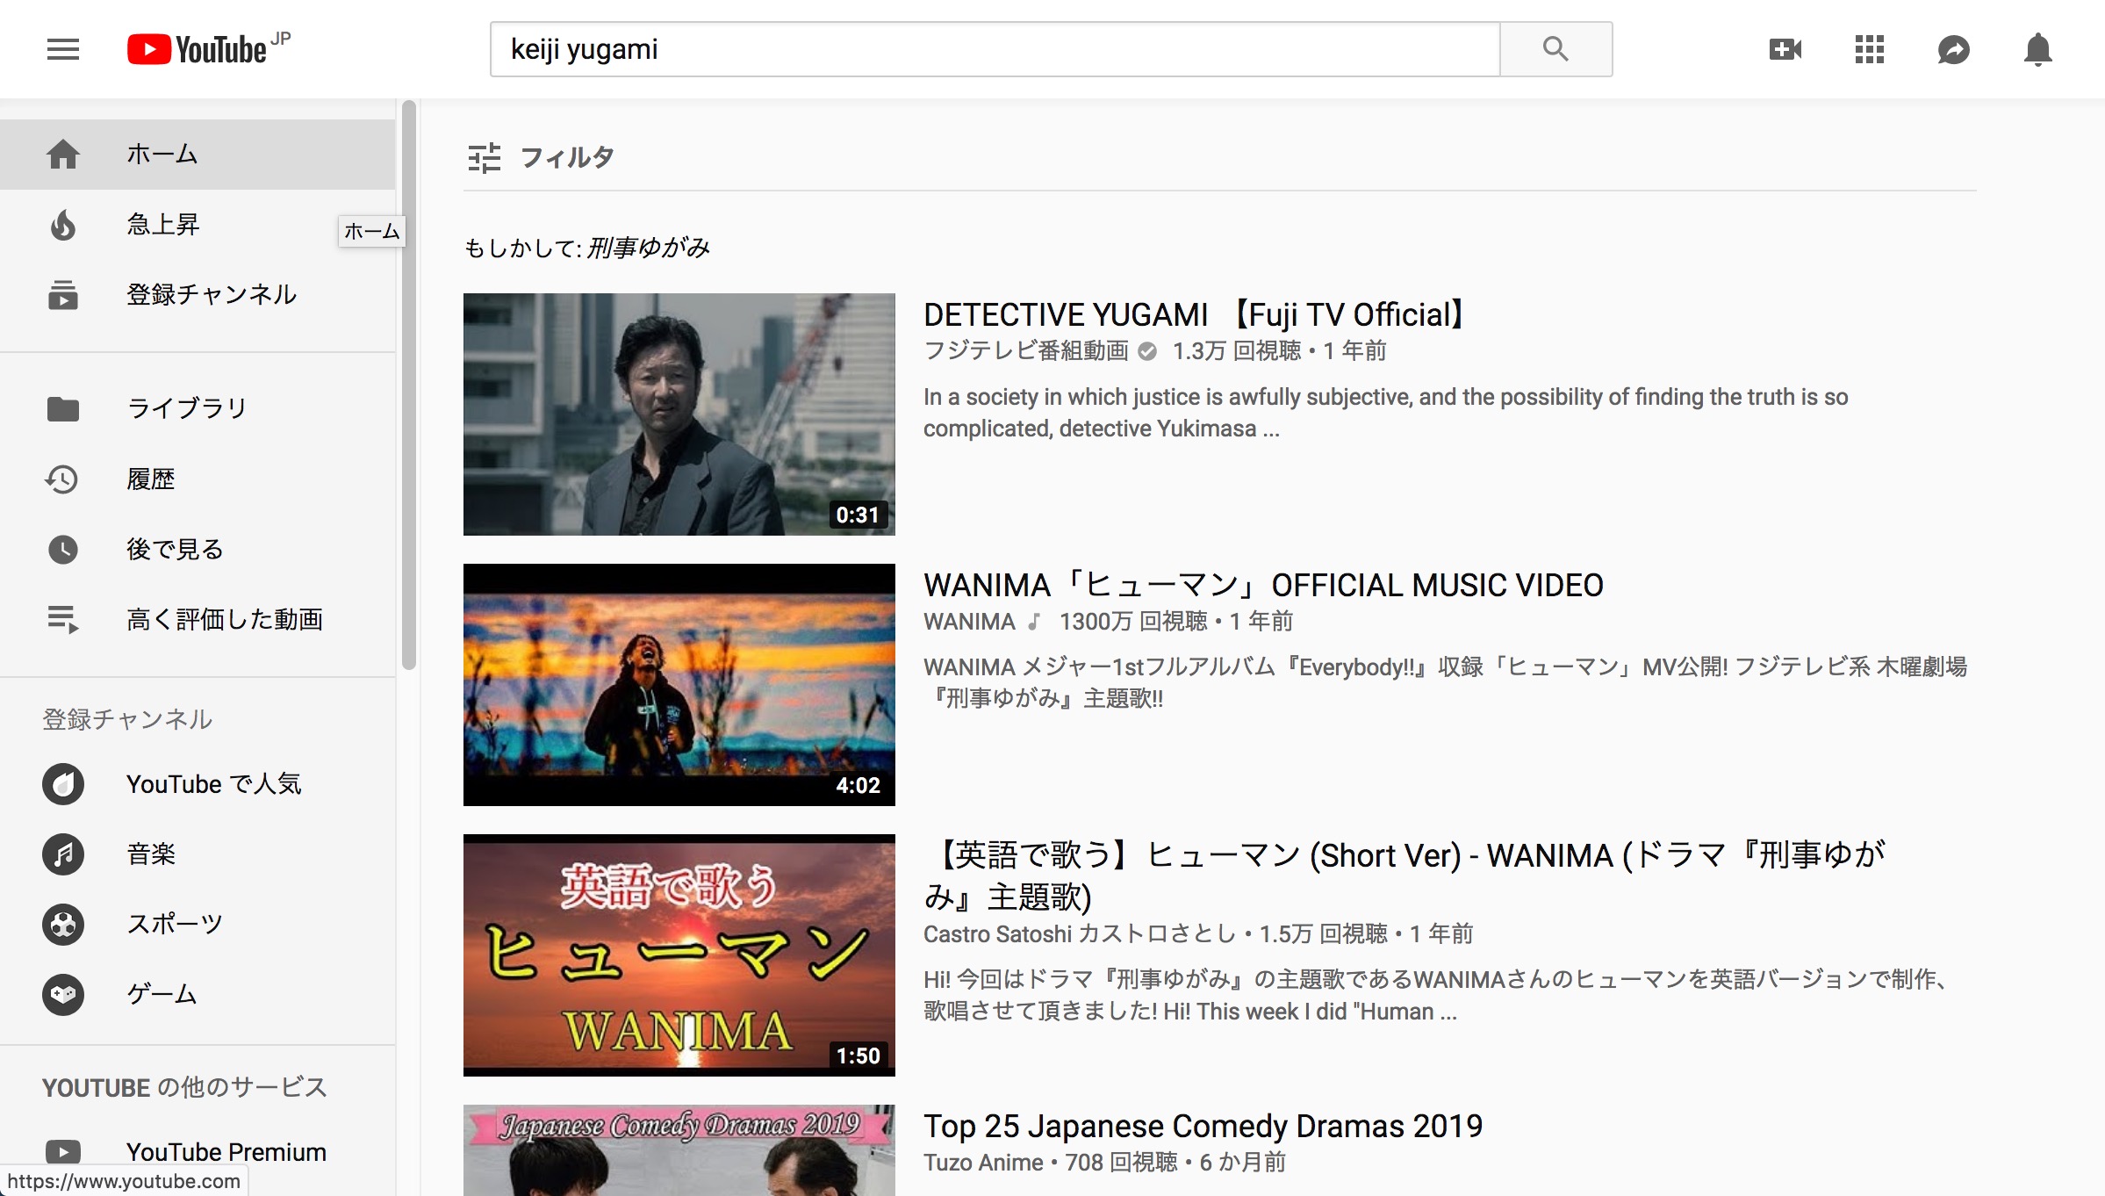Image resolution: width=2105 pixels, height=1196 pixels.
Task: Open 履歴 in the sidebar
Action: (x=198, y=479)
